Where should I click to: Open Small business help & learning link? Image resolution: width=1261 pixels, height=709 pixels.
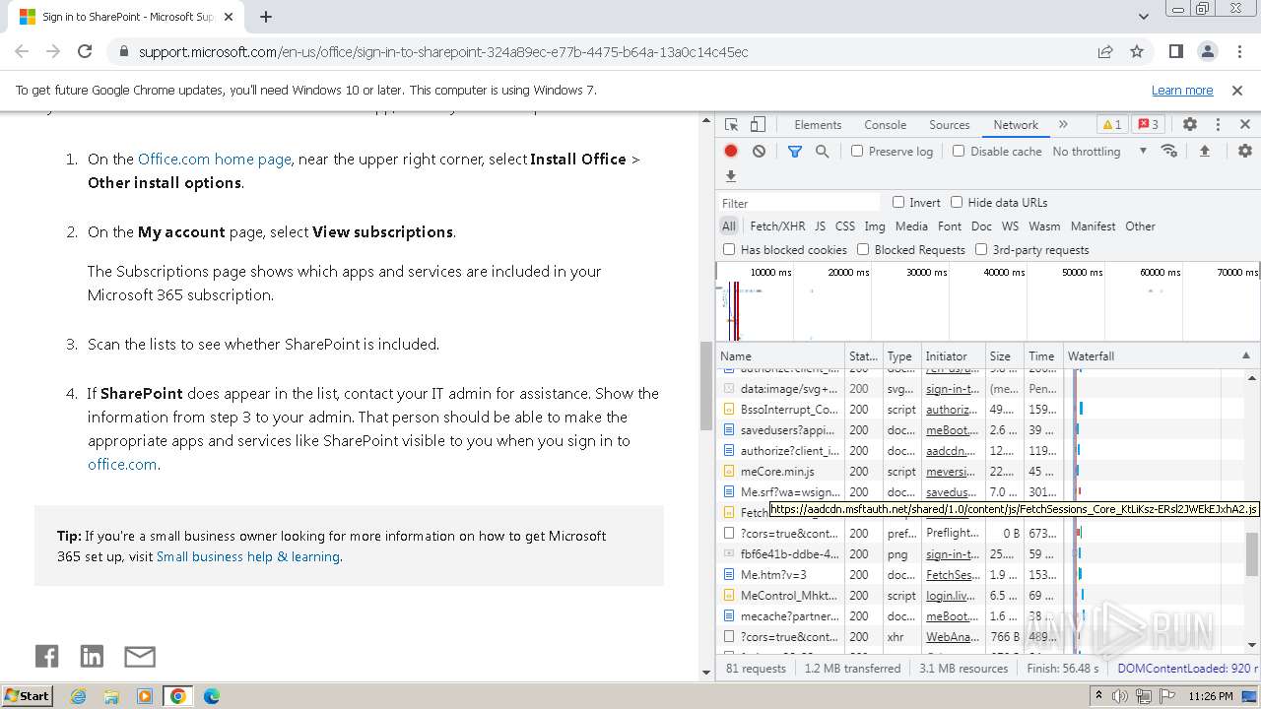pyautogui.click(x=248, y=556)
